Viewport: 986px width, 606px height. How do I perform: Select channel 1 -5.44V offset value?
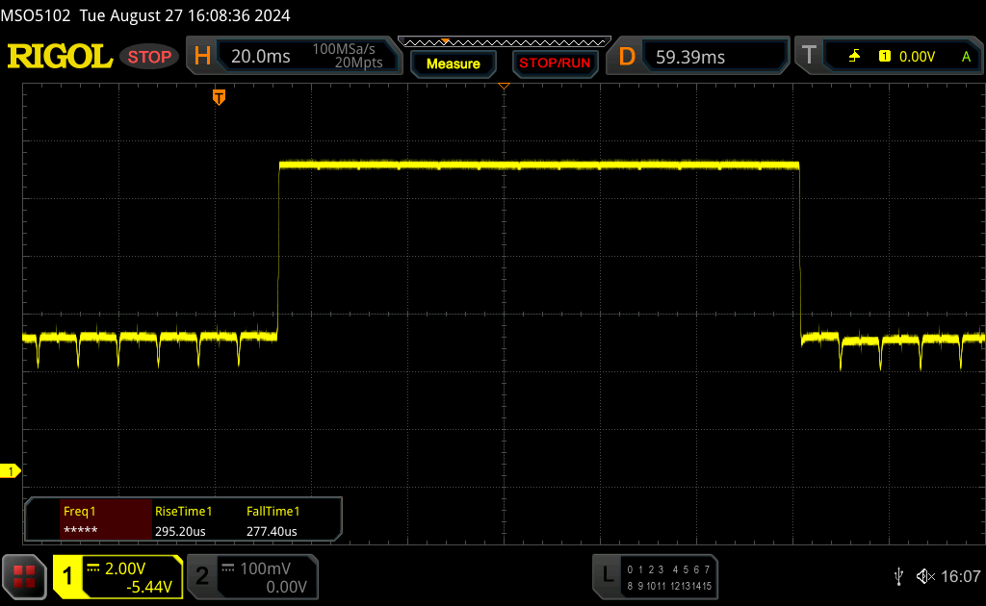click(x=149, y=587)
